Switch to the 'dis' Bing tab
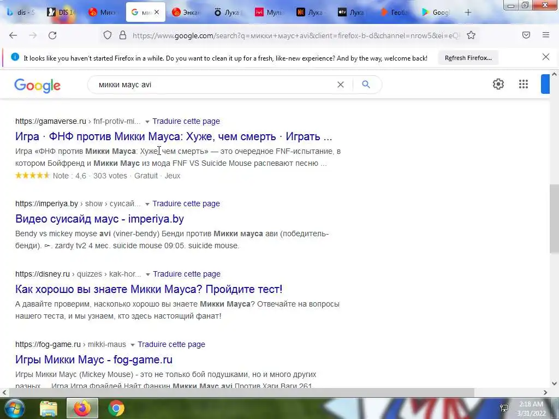Screen dimensions: 559x419 (21, 12)
